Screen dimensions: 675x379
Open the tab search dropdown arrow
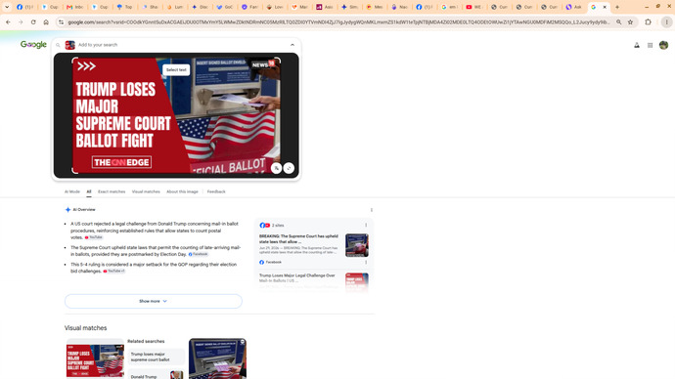7,7
